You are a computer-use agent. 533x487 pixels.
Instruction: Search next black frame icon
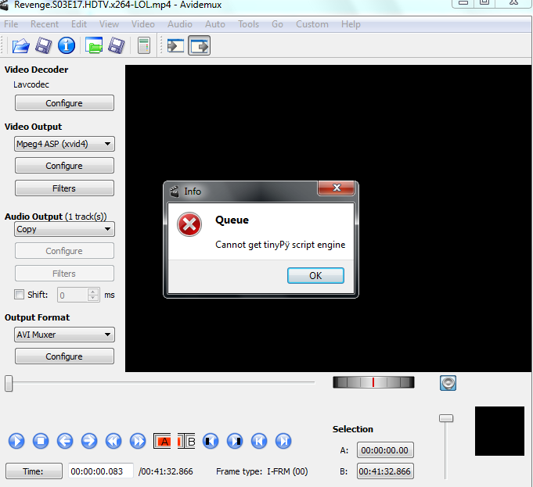point(235,441)
